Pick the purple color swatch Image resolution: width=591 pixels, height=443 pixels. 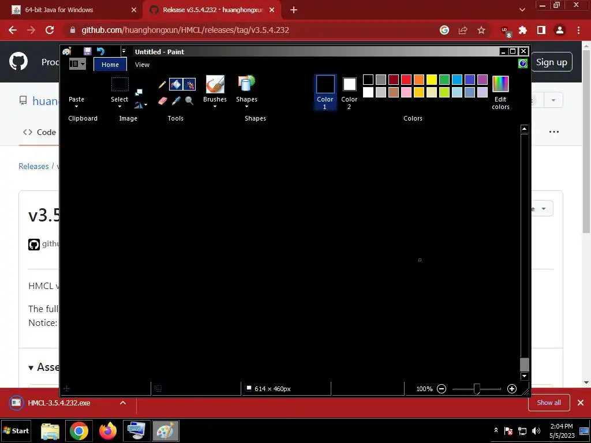point(482,80)
